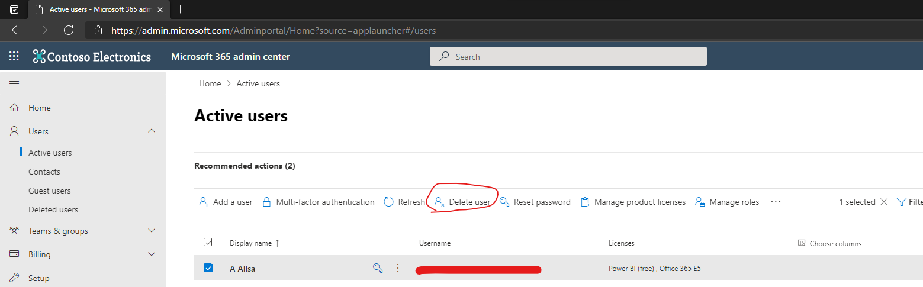The width and height of the screenshot is (923, 287).
Task: Click the Search box in header
Action: pos(568,56)
